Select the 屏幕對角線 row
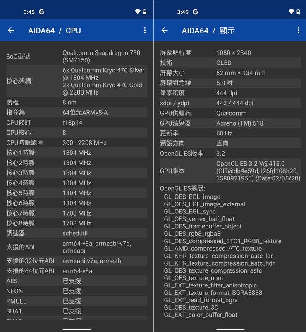The width and height of the screenshot is (306, 332). [x=230, y=83]
